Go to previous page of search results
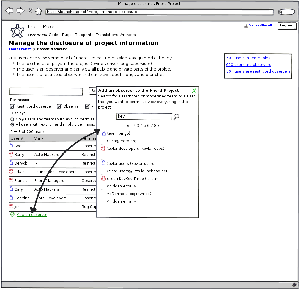The height and width of the screenshot is (289, 299). click(x=128, y=126)
